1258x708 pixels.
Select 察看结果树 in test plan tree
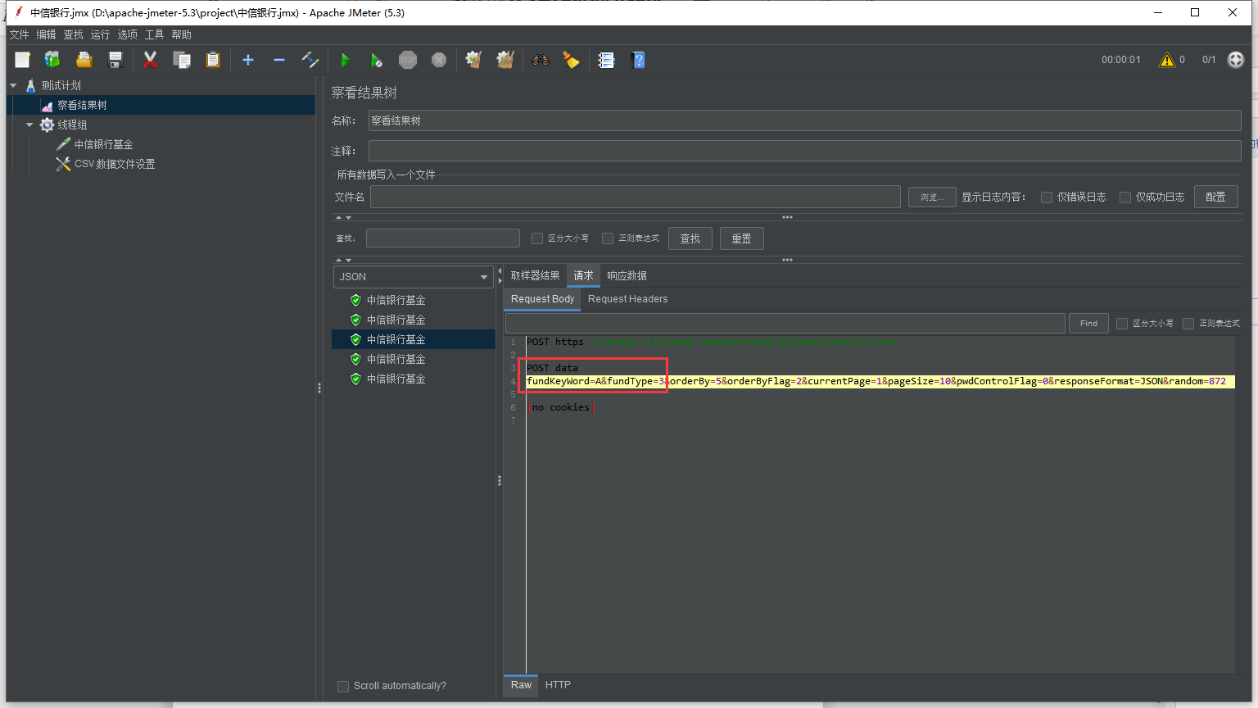click(82, 105)
